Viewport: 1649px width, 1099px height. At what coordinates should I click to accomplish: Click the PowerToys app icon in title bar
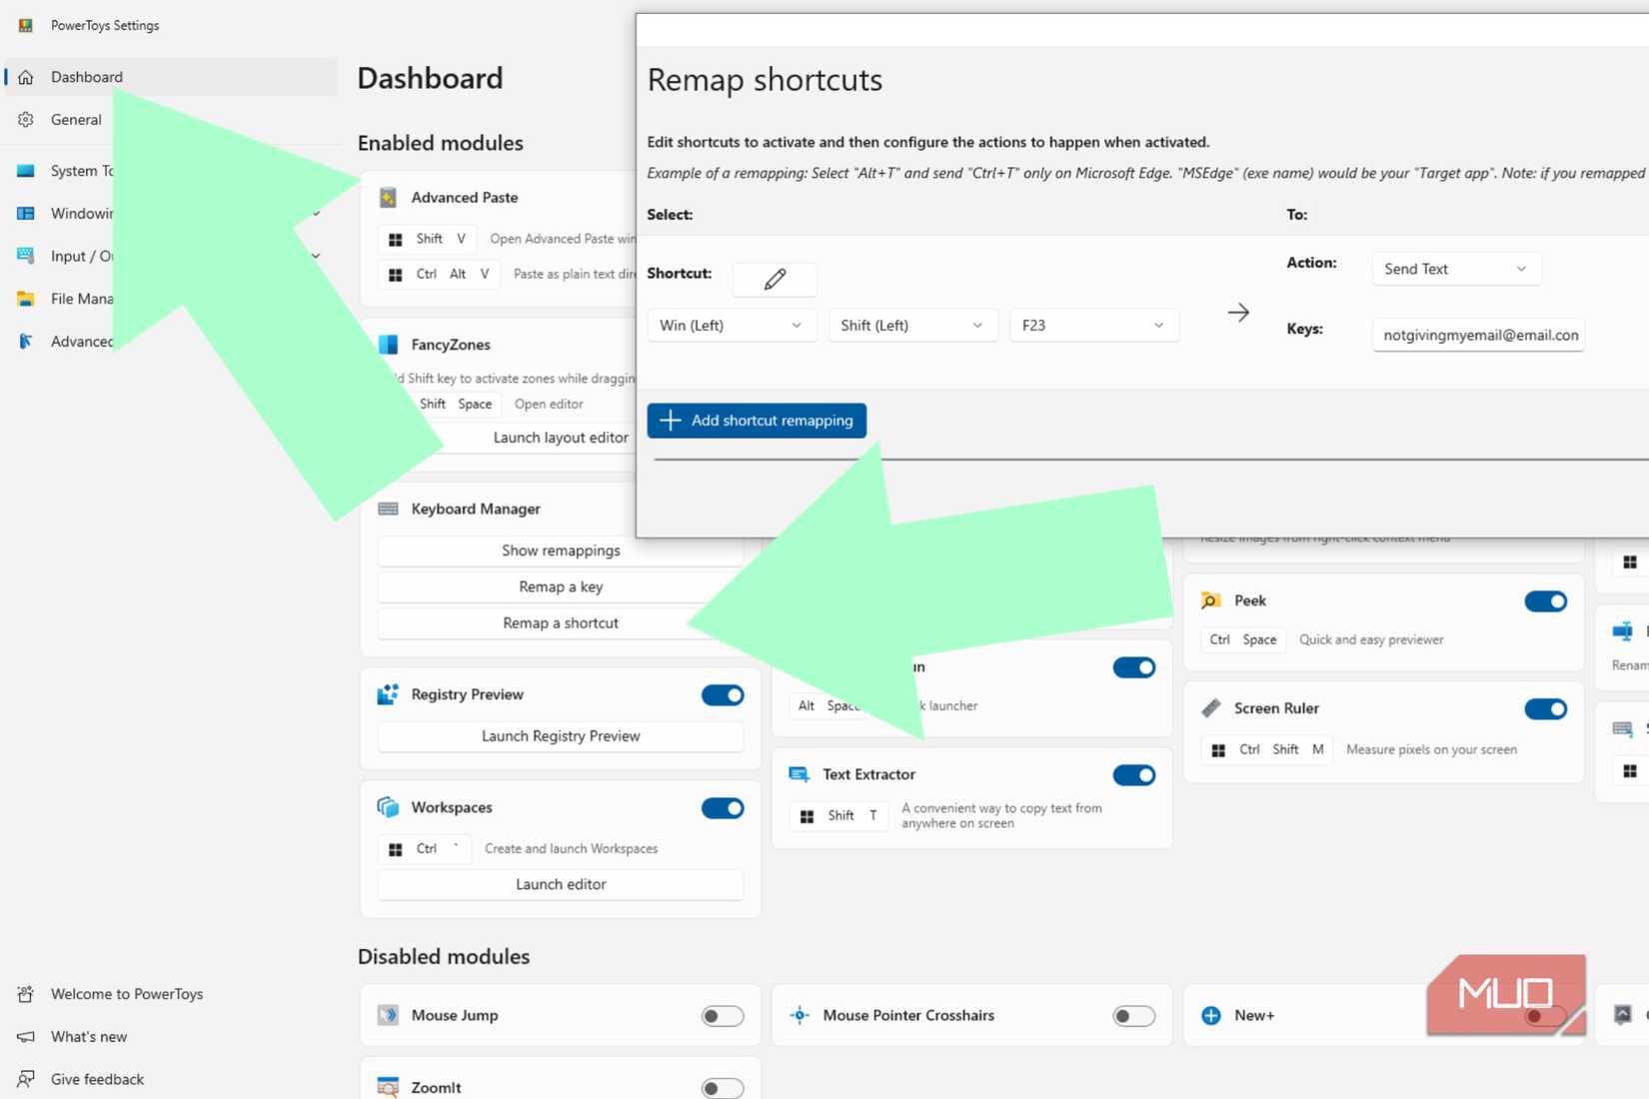pyautogui.click(x=26, y=25)
